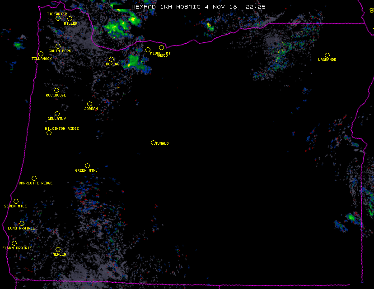Click the green color bar beside the title
This screenshot has height=289, width=374.
119,7
